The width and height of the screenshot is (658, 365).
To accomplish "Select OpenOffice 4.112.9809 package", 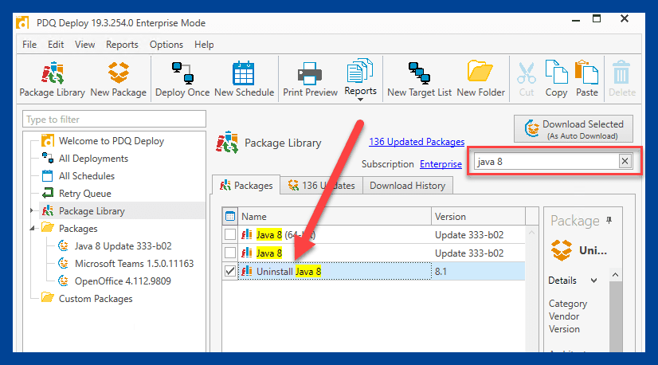I will (123, 281).
